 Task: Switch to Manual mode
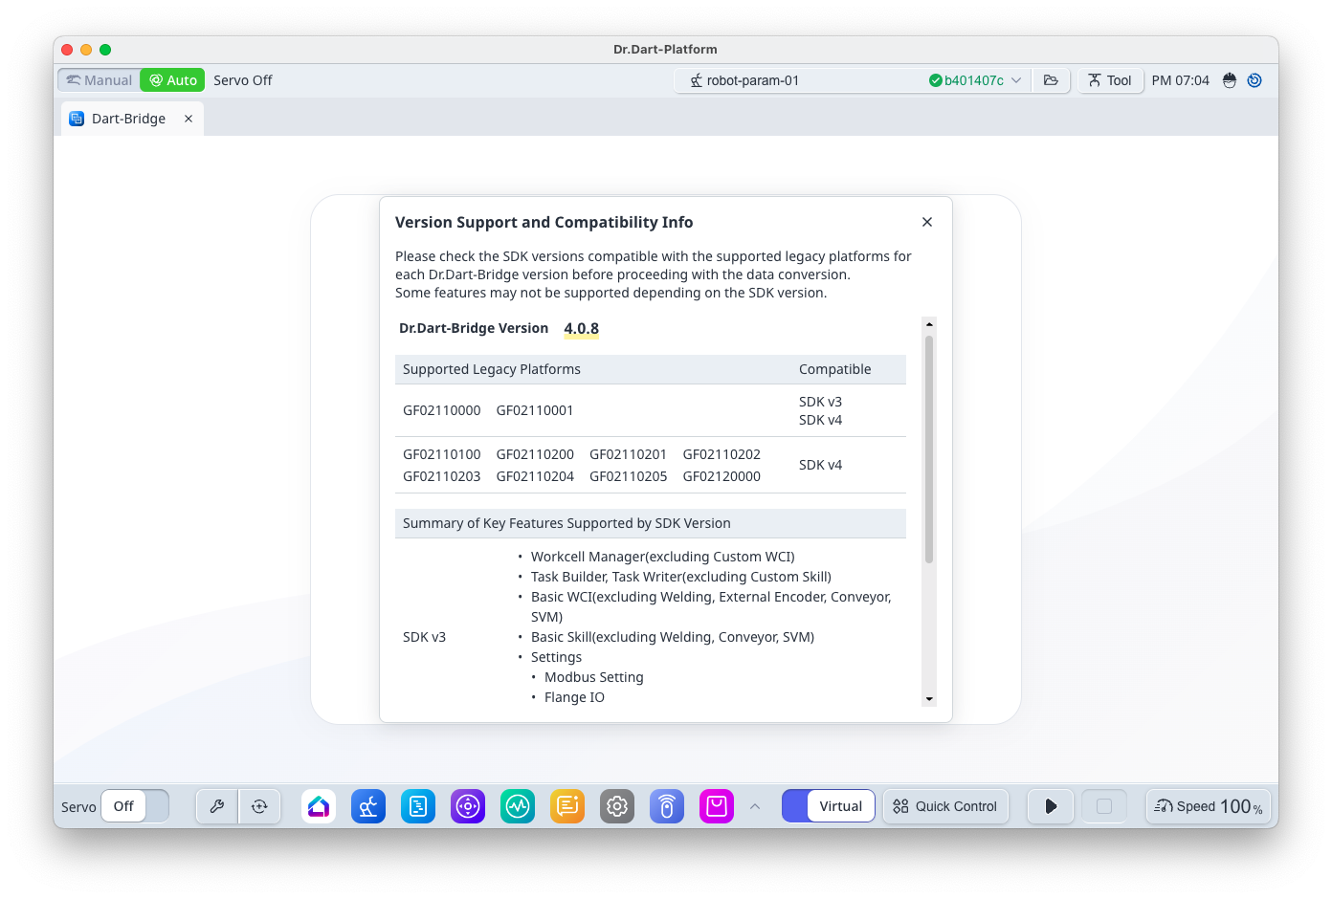point(100,80)
